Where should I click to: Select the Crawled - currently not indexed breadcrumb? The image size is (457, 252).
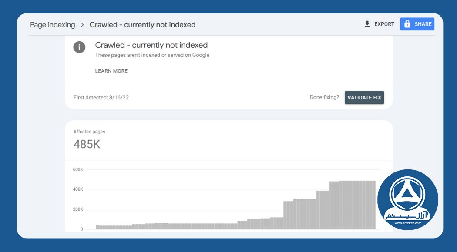pyautogui.click(x=142, y=24)
